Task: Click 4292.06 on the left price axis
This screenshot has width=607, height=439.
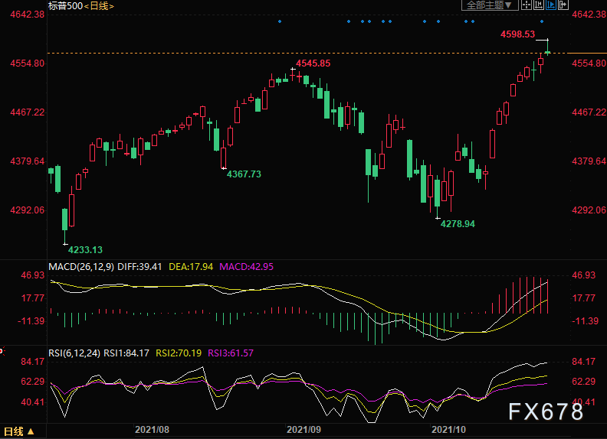Action: tap(27, 210)
